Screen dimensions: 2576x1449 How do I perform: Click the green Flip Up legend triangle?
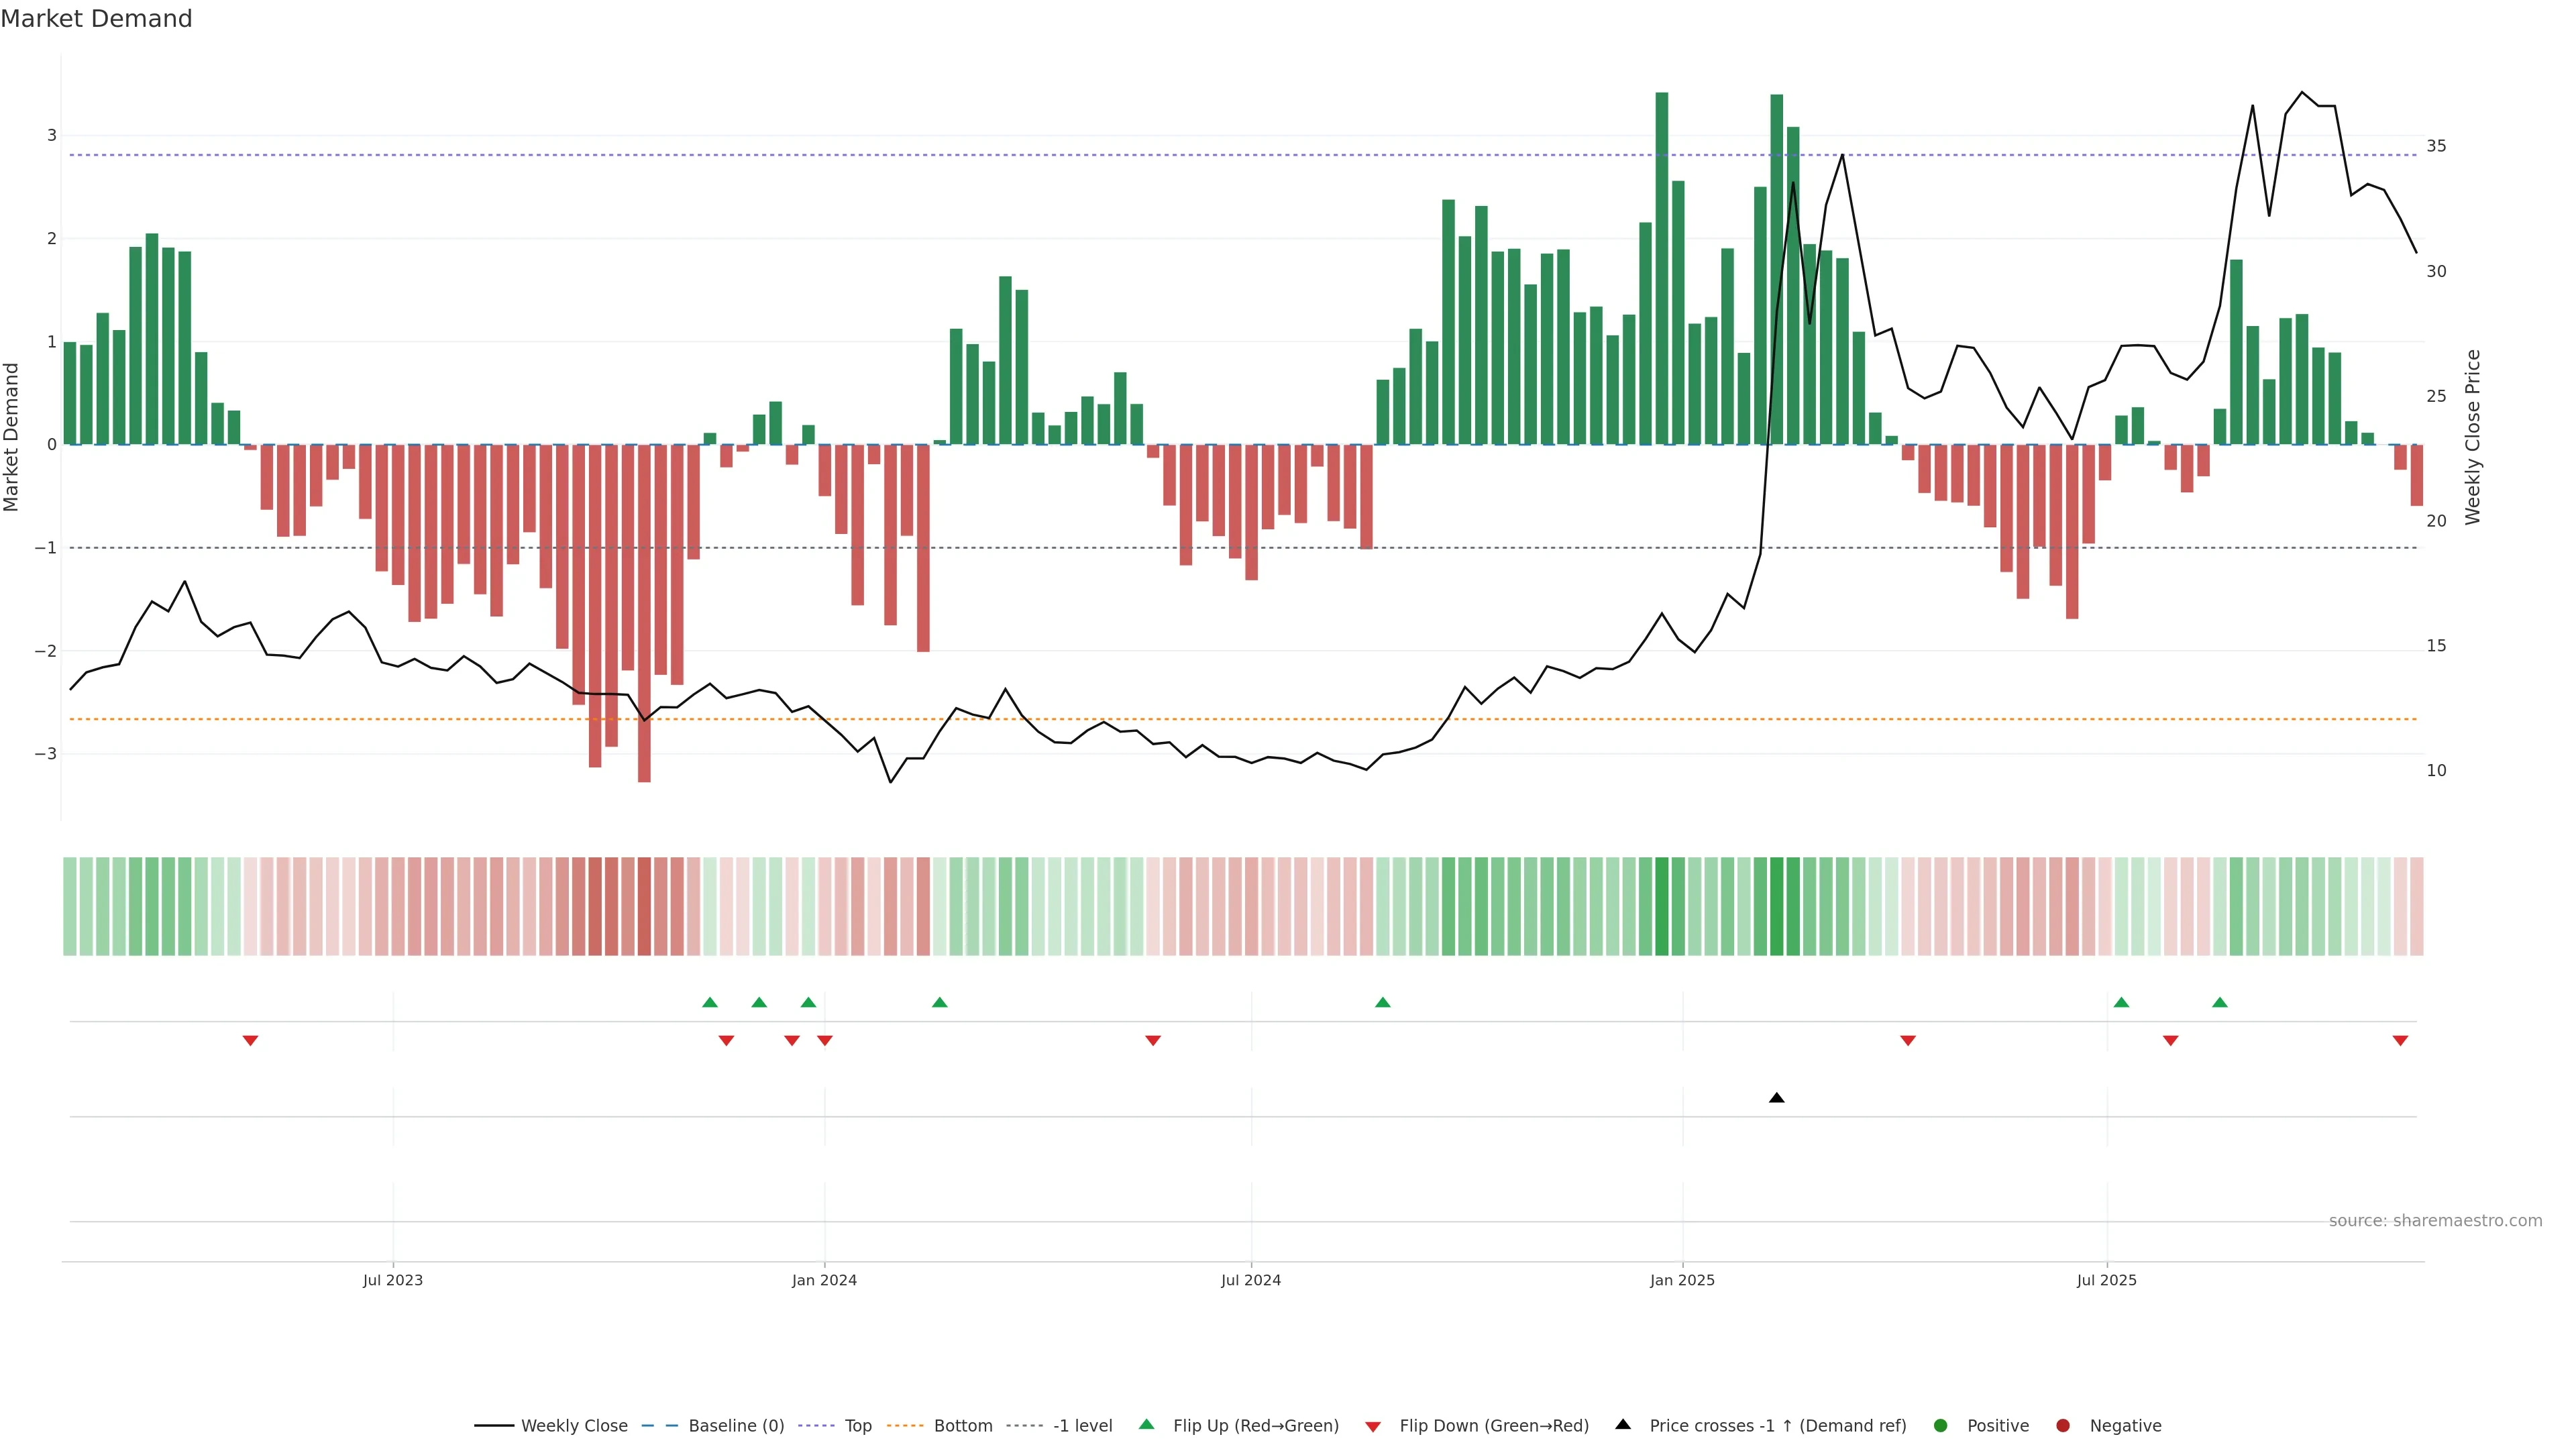[1146, 1424]
